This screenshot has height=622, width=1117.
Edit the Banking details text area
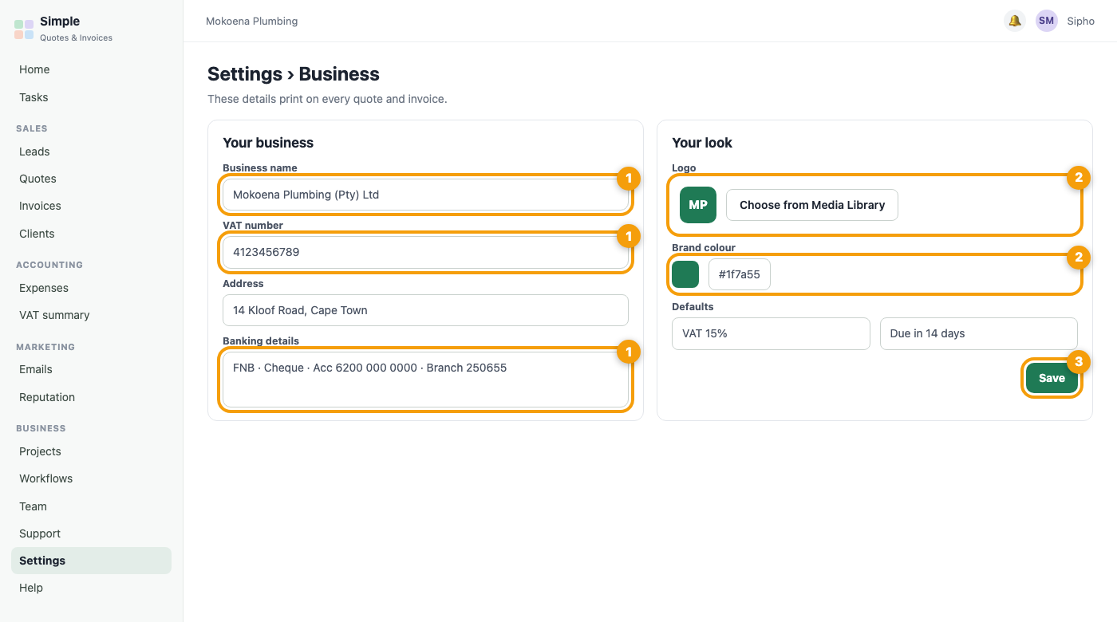(x=425, y=380)
